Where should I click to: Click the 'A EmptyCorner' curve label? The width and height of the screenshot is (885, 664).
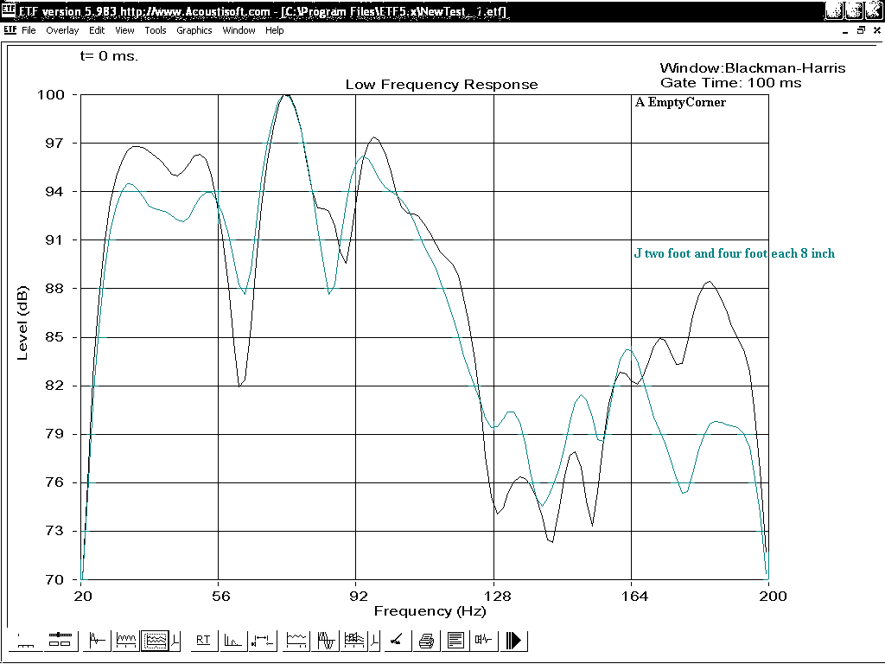pyautogui.click(x=680, y=102)
